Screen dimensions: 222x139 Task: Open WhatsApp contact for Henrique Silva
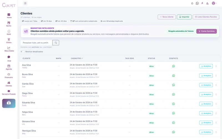(173, 132)
